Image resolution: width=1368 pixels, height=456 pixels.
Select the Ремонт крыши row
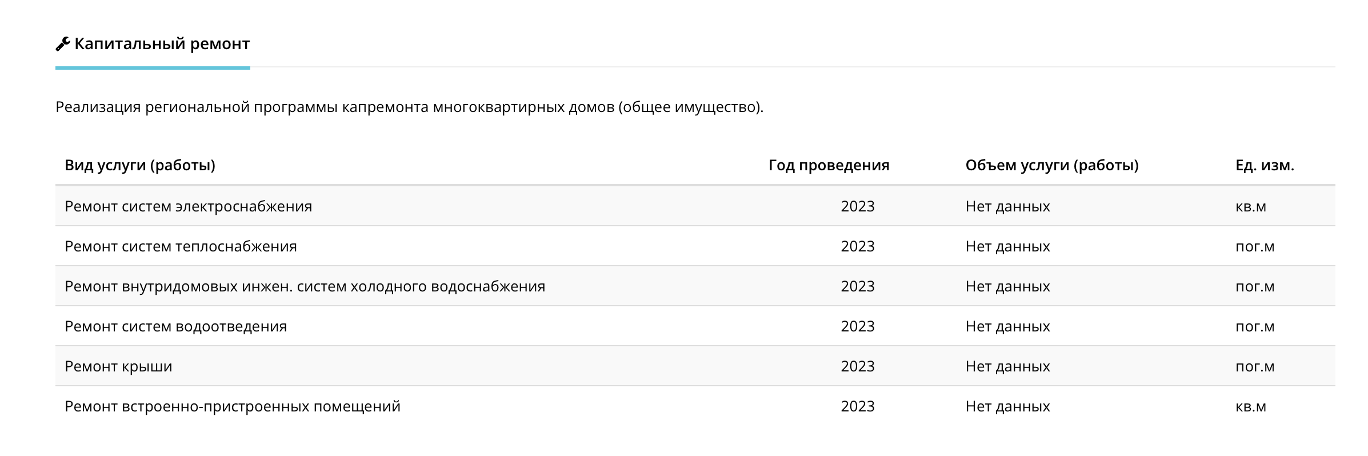(x=118, y=366)
